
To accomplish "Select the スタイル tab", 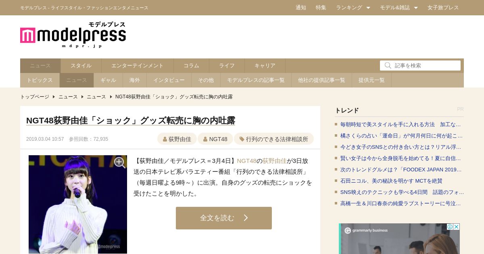I will pos(81,66).
